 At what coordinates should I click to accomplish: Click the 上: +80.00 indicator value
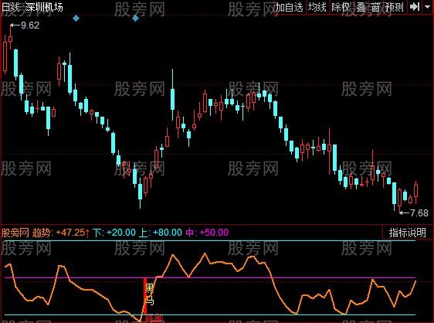coord(161,232)
